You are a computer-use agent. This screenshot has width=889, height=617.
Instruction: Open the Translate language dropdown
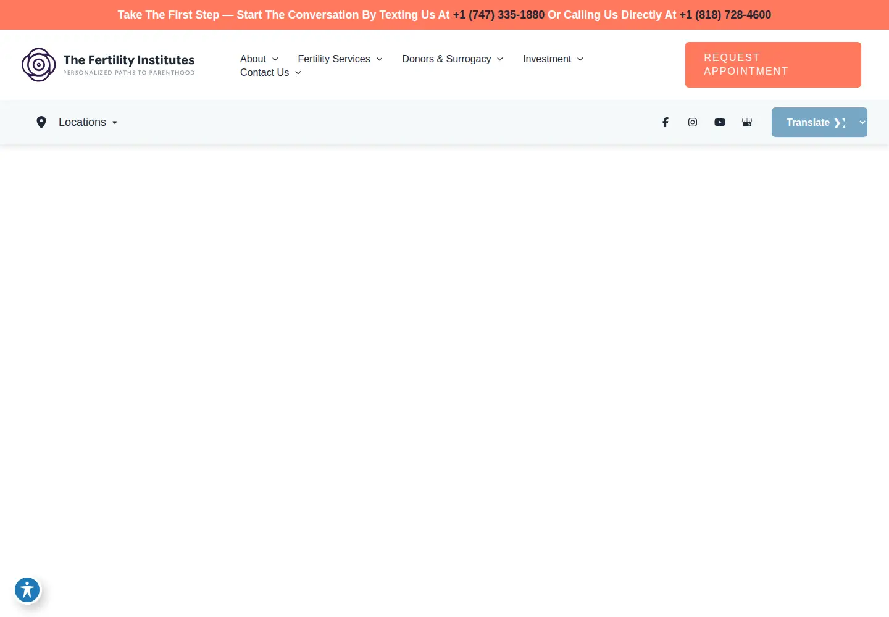pos(819,122)
